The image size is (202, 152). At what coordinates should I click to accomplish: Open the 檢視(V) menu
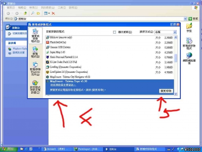click(x=33, y=8)
